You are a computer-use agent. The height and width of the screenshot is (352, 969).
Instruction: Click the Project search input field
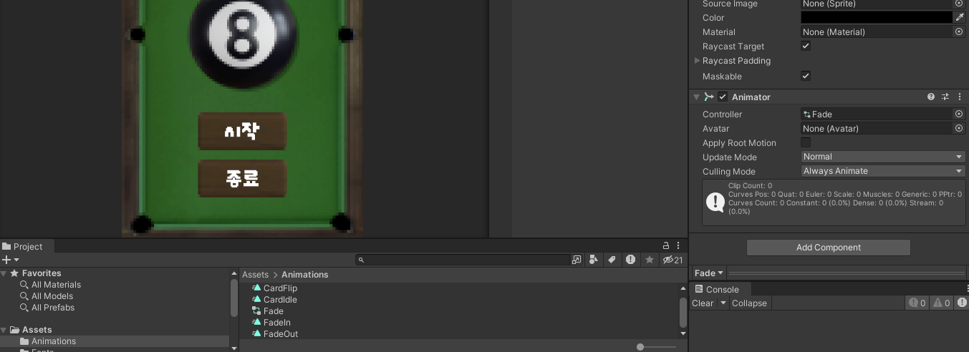[x=463, y=260]
